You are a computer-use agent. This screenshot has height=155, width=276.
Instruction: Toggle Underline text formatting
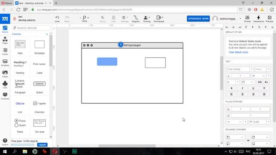click(x=253, y=88)
